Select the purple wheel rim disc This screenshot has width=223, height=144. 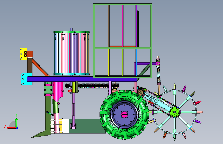point(124,115)
